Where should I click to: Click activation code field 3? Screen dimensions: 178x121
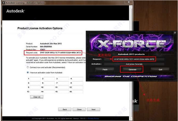63,79
